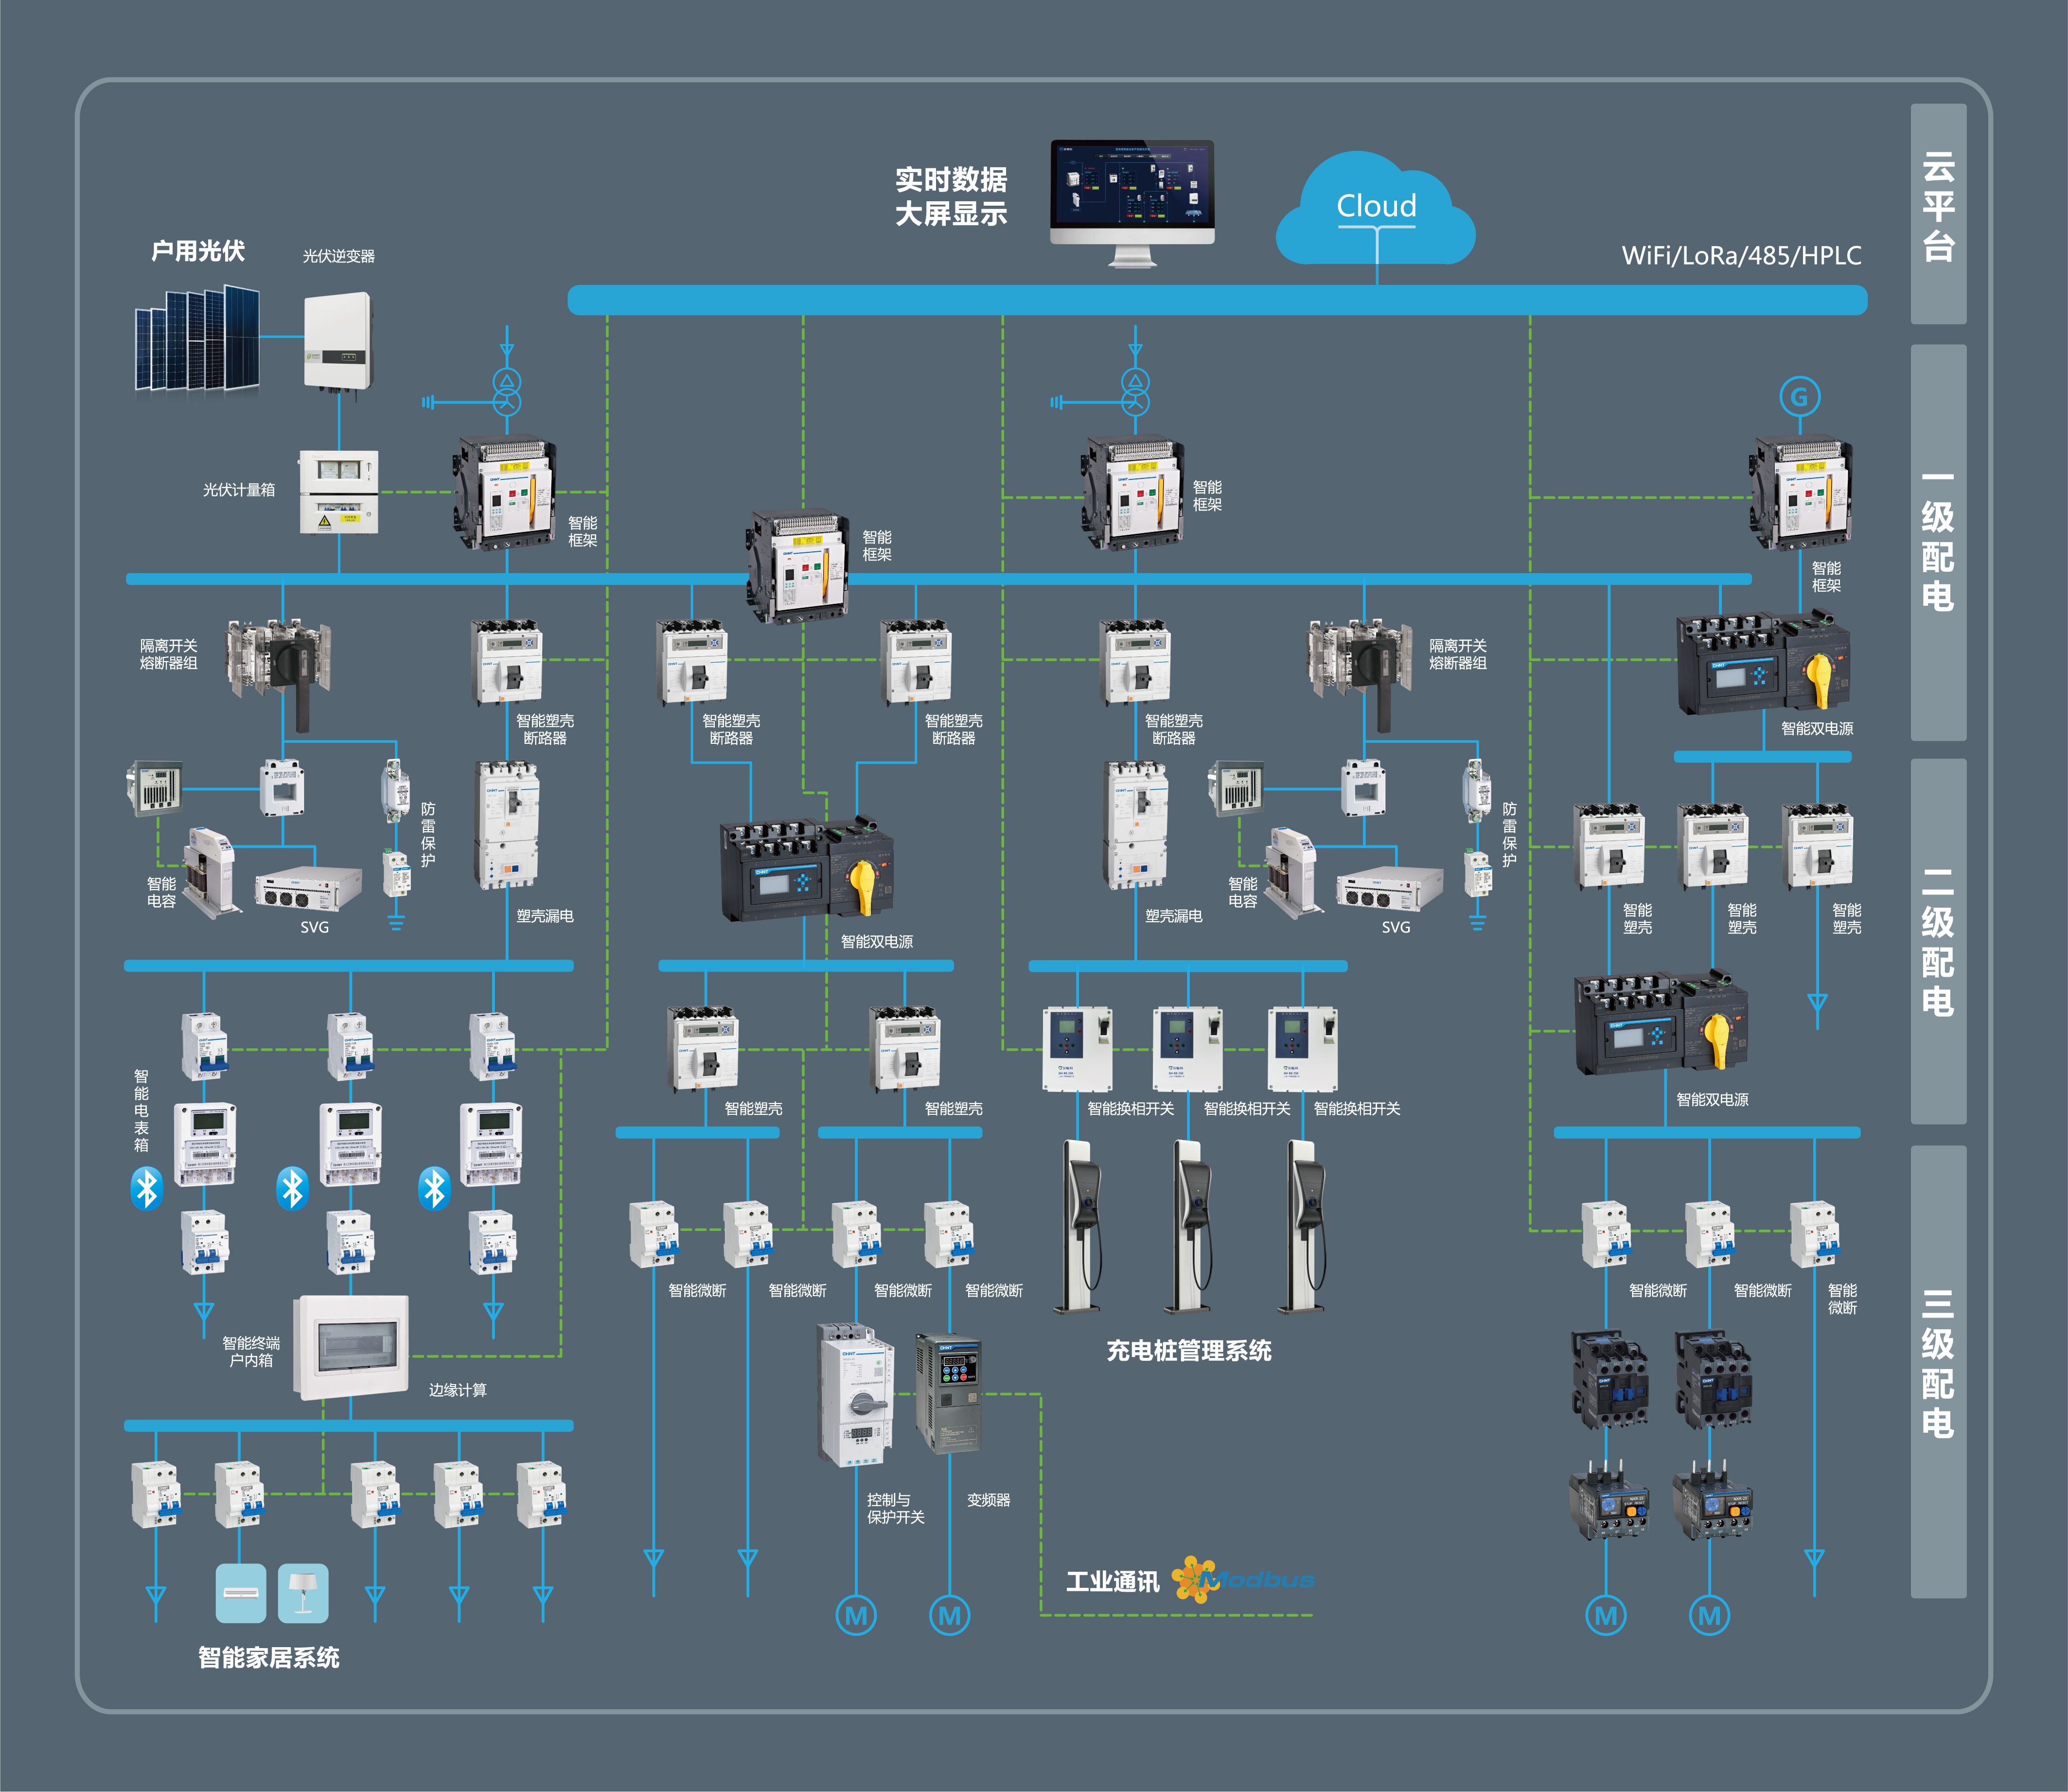Click the WiFi/LoRa/485/HPLC text
The height and width of the screenshot is (1792, 2068).
1741,256
